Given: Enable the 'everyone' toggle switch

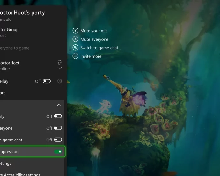Looking at the screenshot, I should 58,128.
